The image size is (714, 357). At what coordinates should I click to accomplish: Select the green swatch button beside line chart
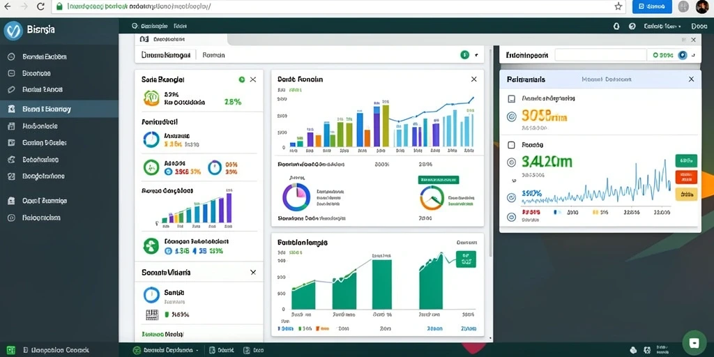pyautogui.click(x=686, y=160)
